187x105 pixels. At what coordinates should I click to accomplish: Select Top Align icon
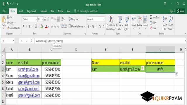(x=52, y=18)
